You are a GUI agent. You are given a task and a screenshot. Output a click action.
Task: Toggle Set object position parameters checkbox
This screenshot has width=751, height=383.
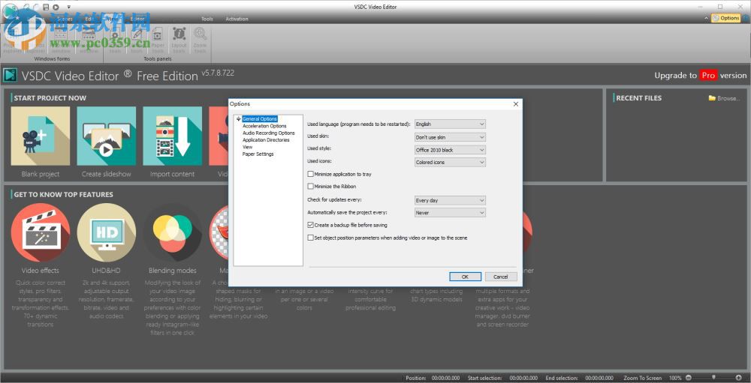click(310, 238)
